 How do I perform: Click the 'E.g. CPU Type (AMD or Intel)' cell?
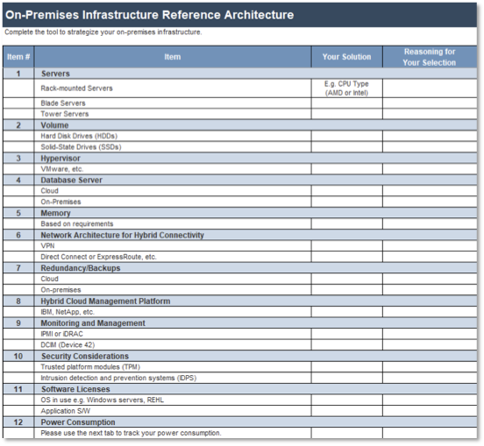pos(346,88)
